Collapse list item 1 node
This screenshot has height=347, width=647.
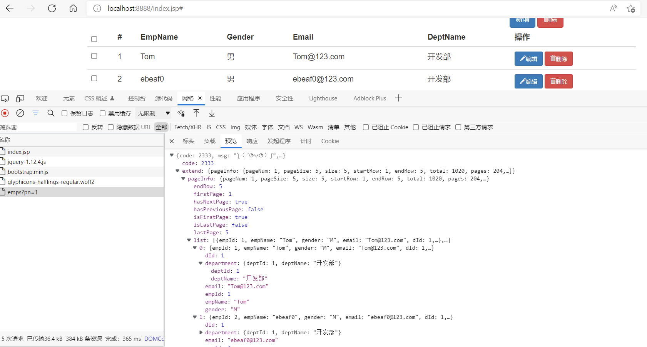point(195,317)
